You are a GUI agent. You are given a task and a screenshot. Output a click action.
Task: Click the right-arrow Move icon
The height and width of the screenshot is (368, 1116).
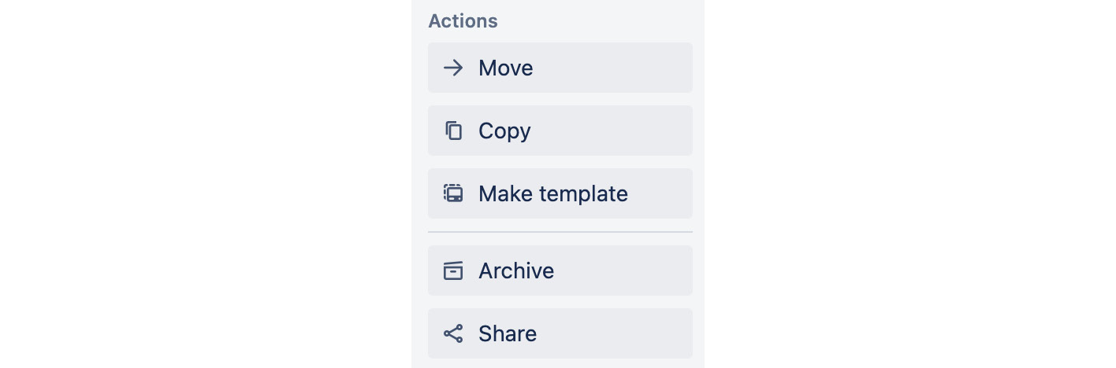[x=453, y=68]
